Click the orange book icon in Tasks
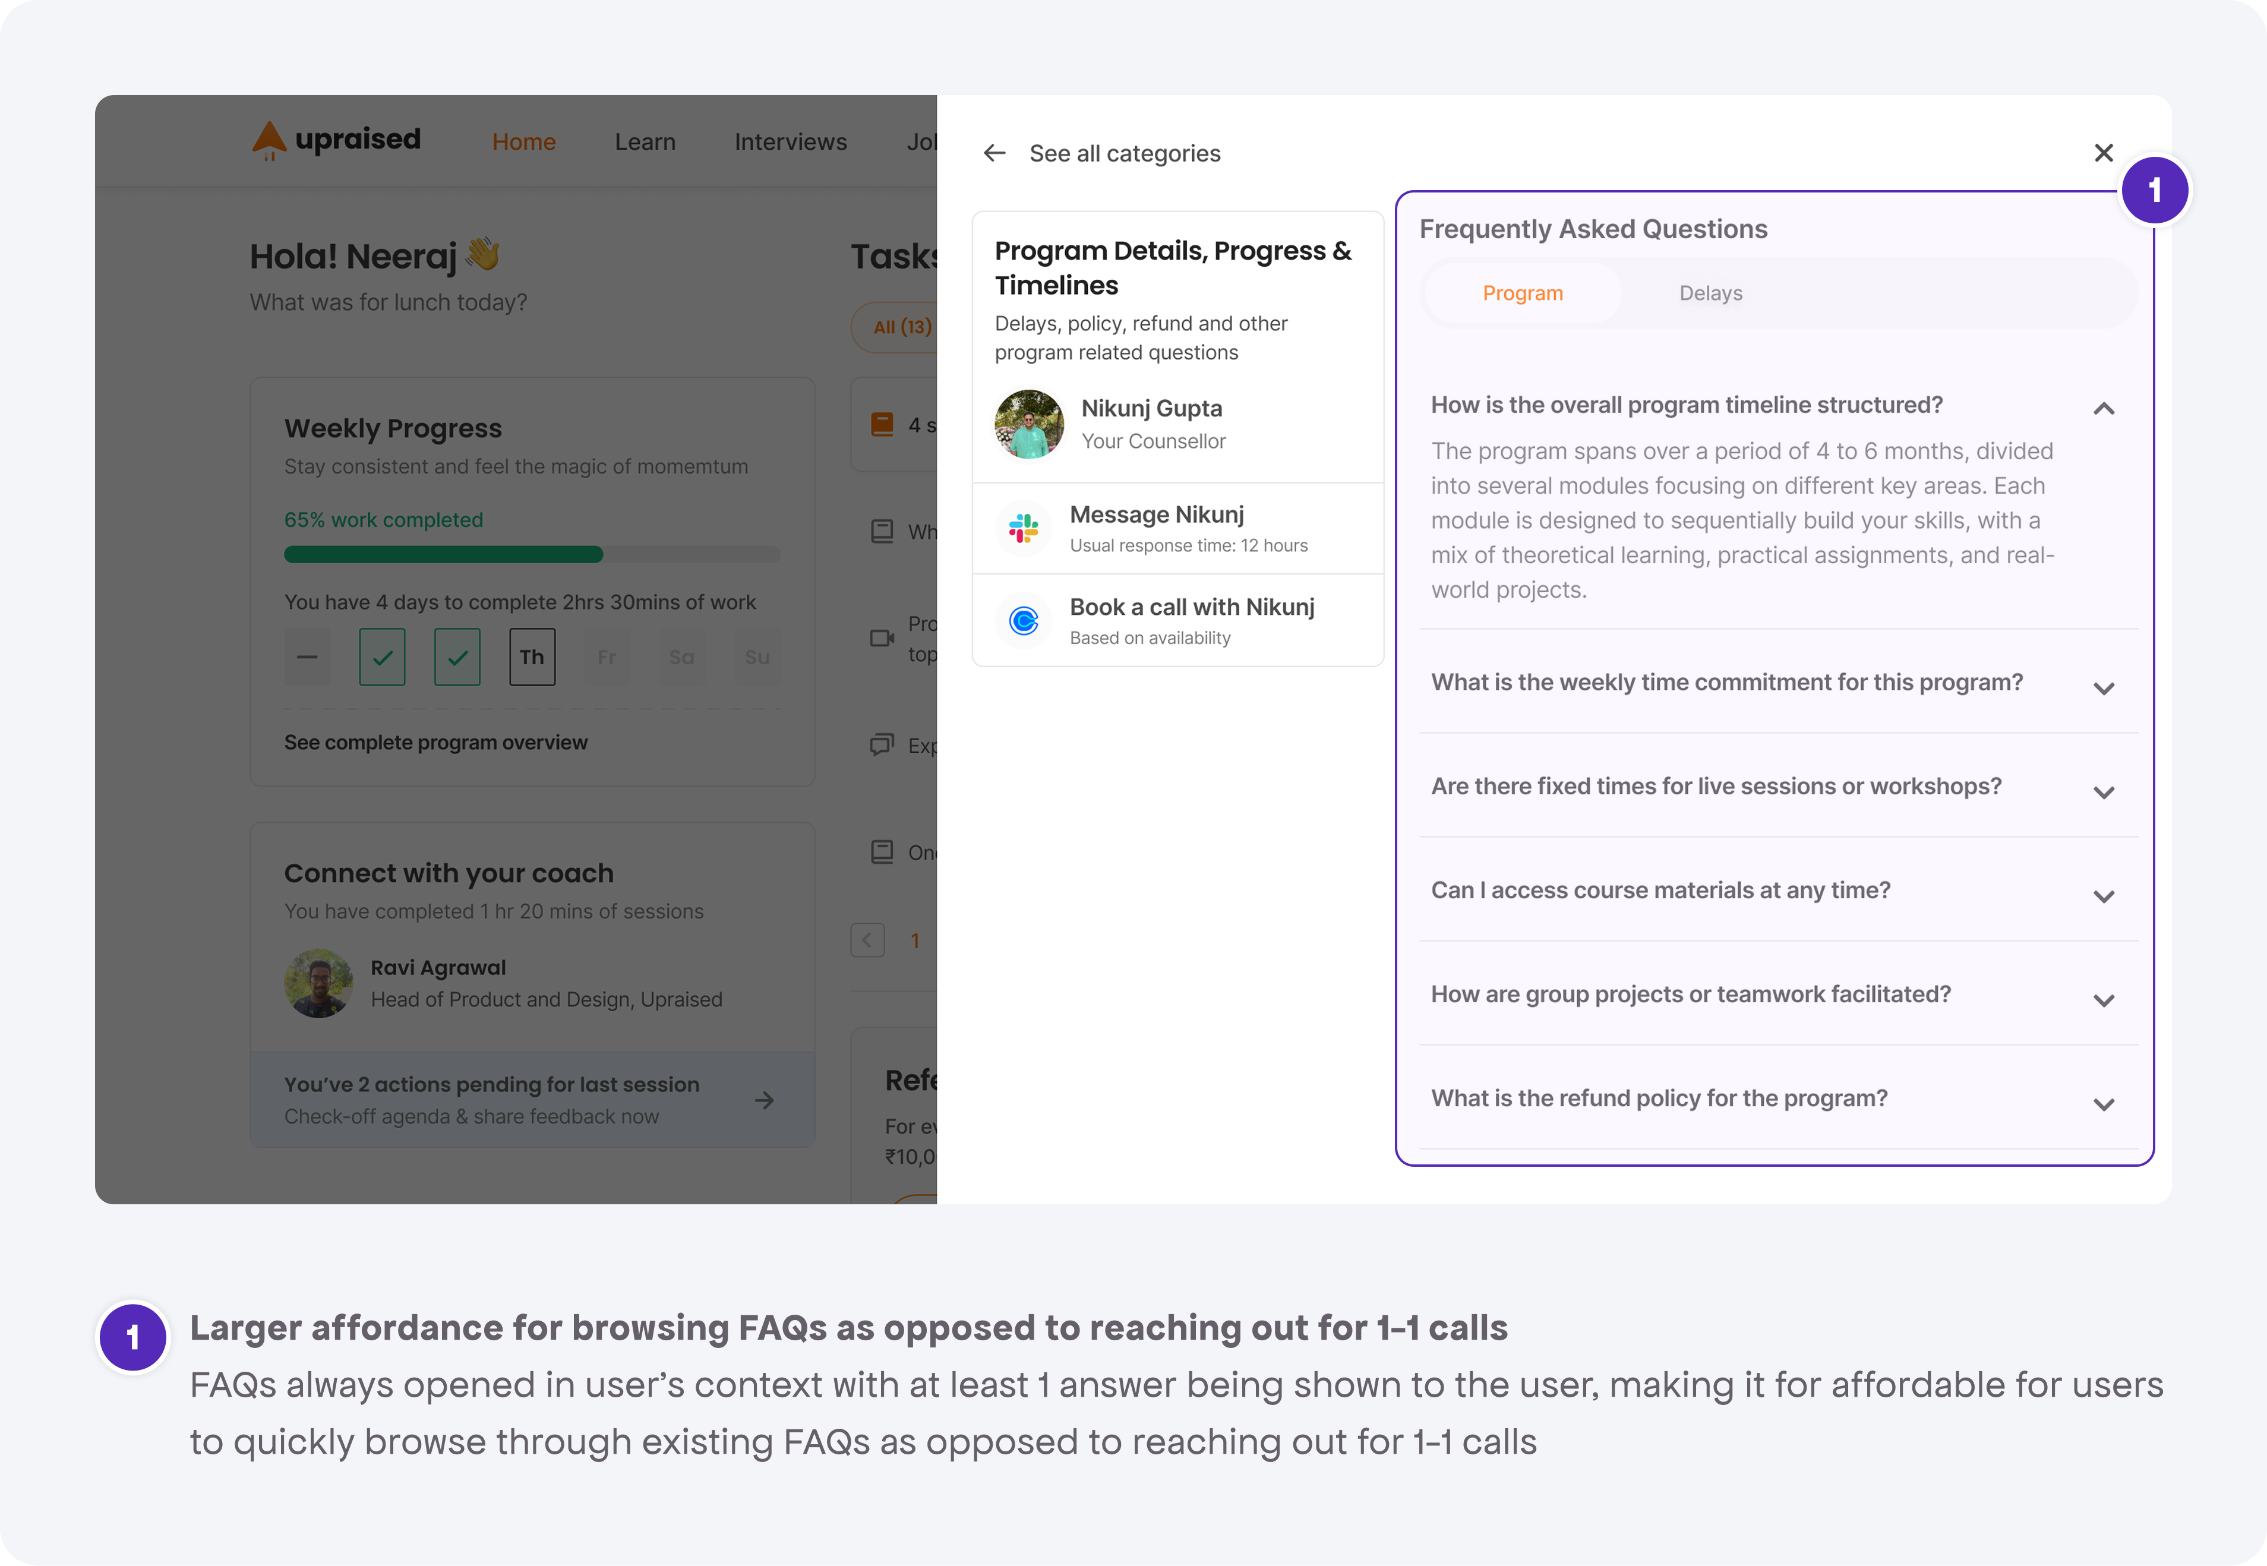 pos(883,425)
